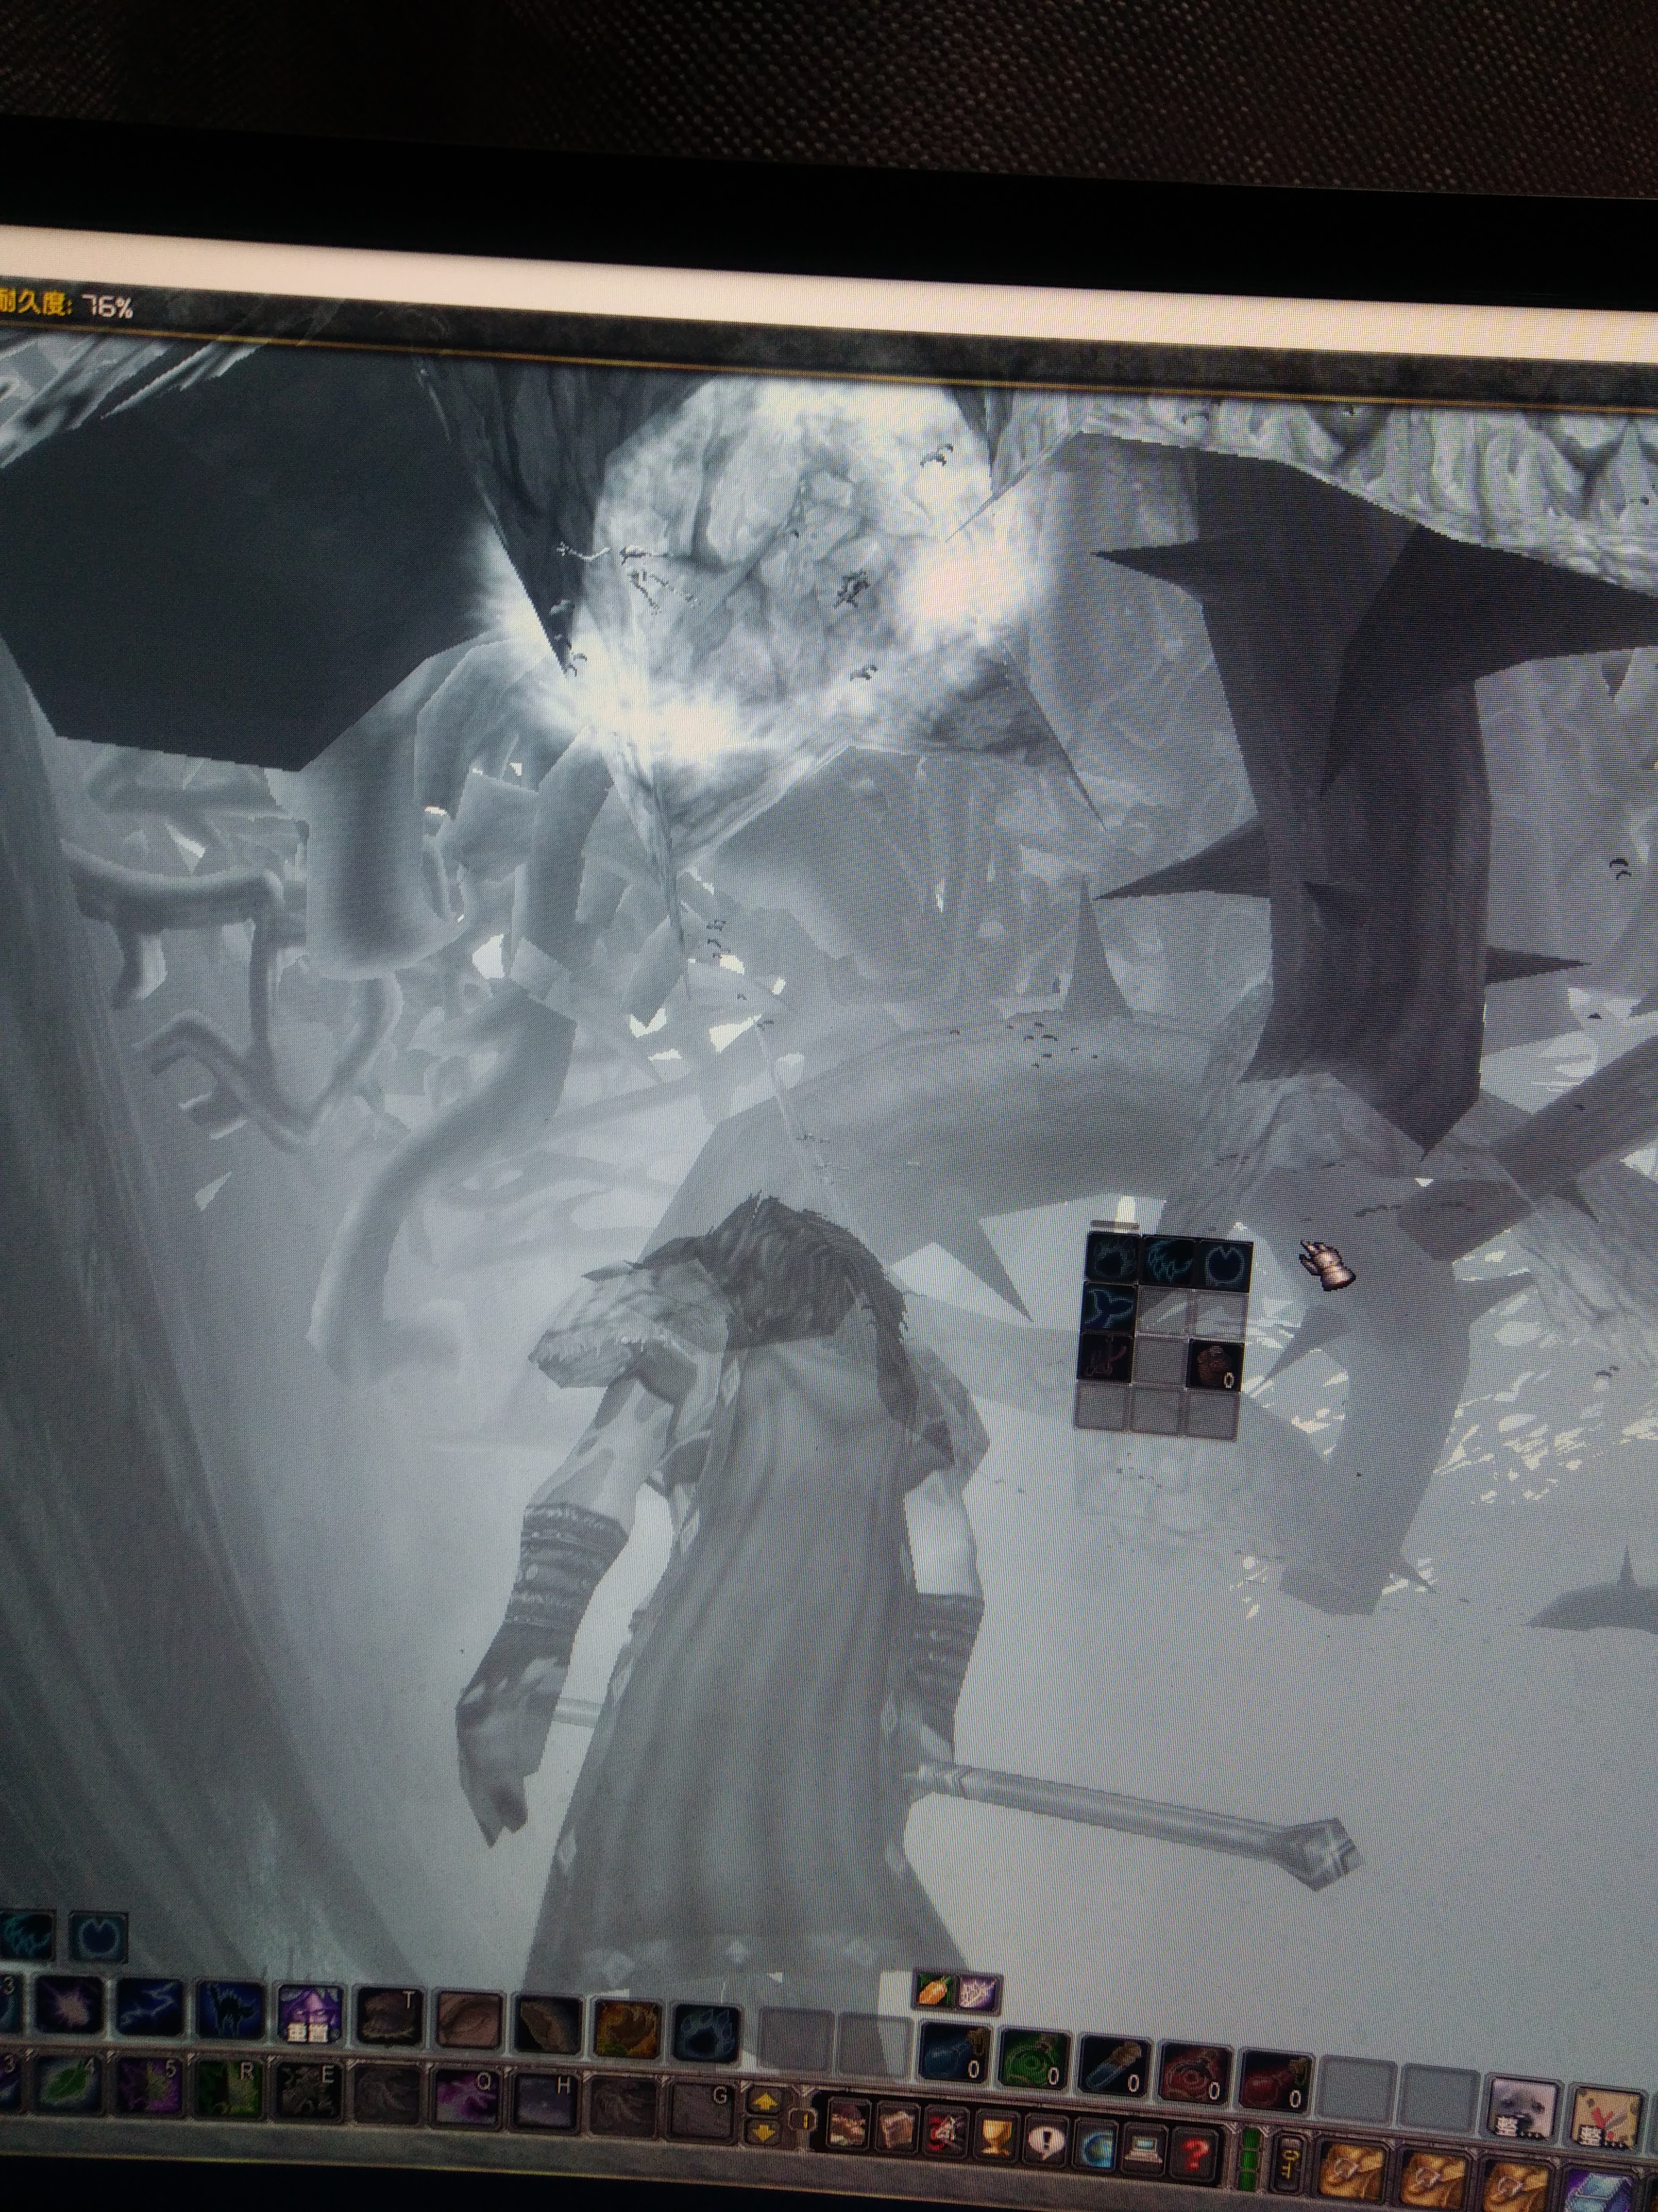This screenshot has width=1658, height=2212.
Task: Page action bar up arrow
Action: pos(765,2101)
